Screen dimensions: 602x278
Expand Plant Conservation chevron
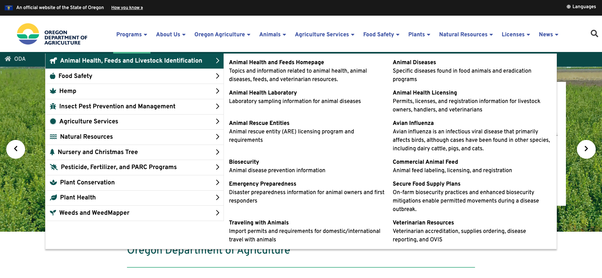pos(217,183)
